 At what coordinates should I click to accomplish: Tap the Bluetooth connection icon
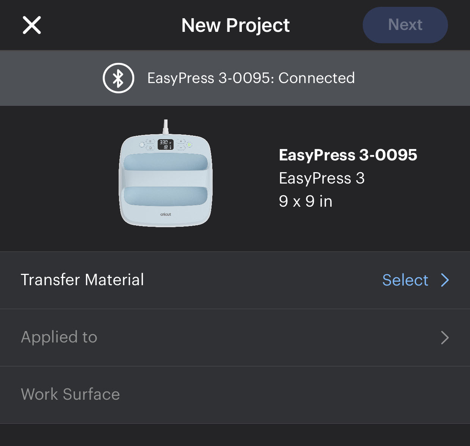[x=118, y=78]
